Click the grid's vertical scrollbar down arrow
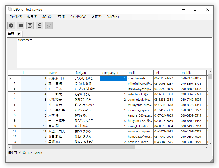This screenshot has height=168, width=219. [x=210, y=143]
